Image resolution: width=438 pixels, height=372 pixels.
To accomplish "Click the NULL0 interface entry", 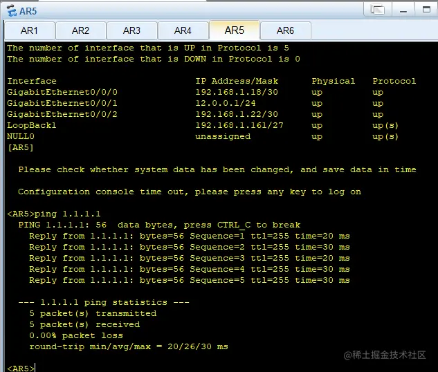I will [x=21, y=136].
